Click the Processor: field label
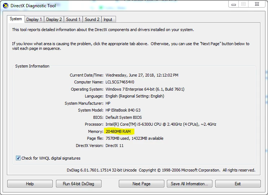 coord(94,124)
